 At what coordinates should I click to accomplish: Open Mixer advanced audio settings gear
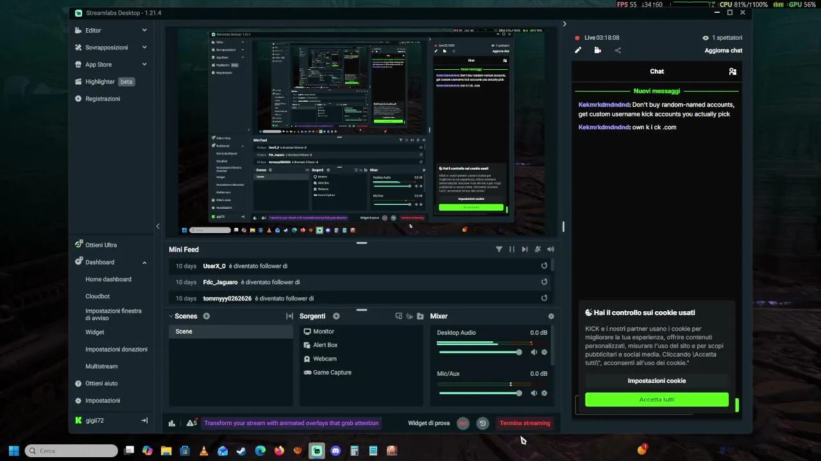pyautogui.click(x=551, y=316)
